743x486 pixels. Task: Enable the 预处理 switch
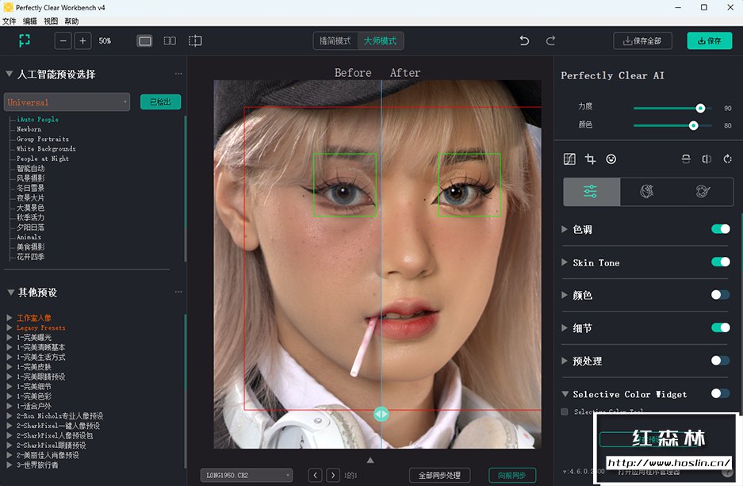[x=720, y=361]
